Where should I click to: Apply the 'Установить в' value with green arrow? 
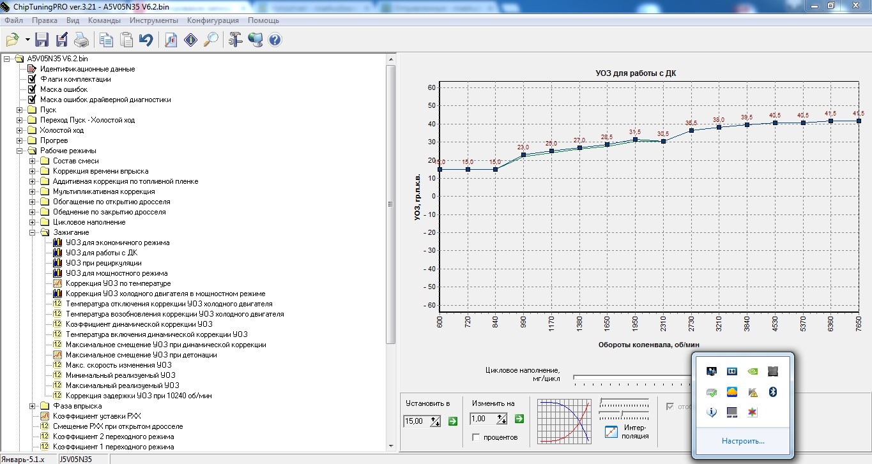point(453,420)
